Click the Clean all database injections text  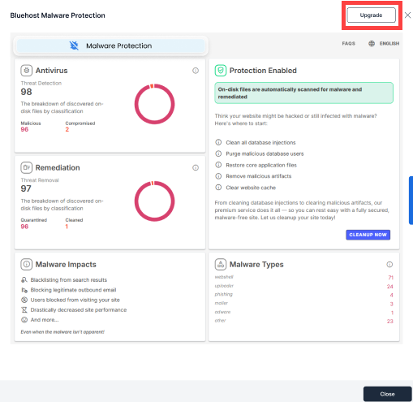(x=260, y=142)
